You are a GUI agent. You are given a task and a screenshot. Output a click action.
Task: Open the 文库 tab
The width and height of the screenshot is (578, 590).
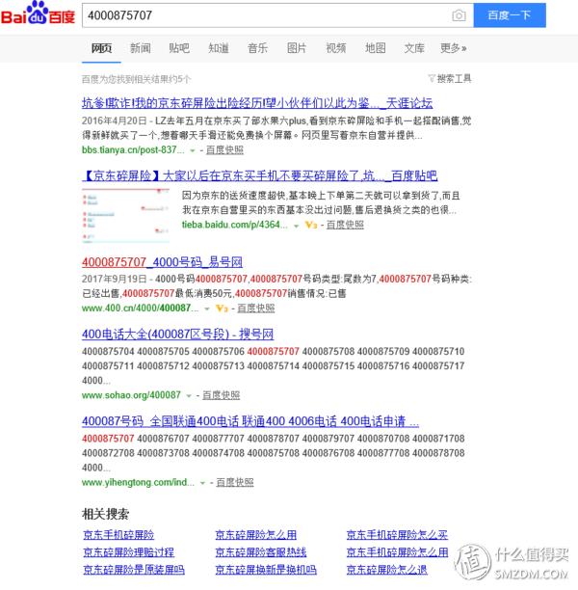414,48
